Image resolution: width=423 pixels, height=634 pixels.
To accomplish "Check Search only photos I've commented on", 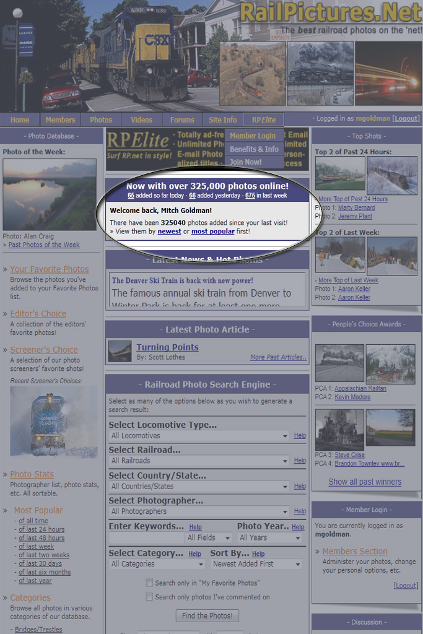I will [149, 597].
